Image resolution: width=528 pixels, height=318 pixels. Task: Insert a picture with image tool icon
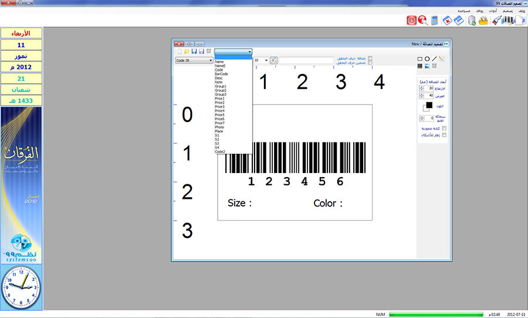427,66
